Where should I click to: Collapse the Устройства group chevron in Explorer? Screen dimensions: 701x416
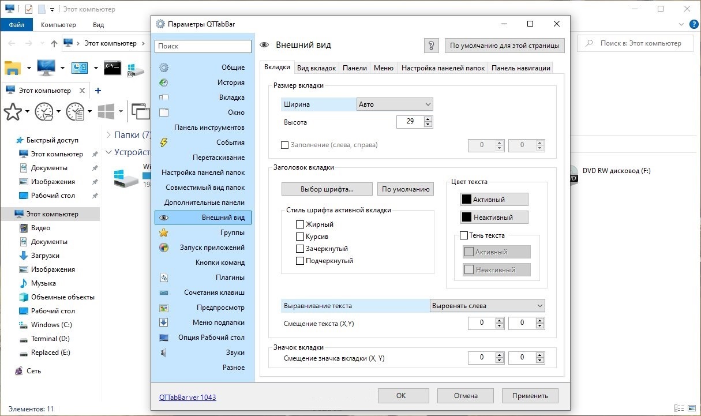coord(108,153)
